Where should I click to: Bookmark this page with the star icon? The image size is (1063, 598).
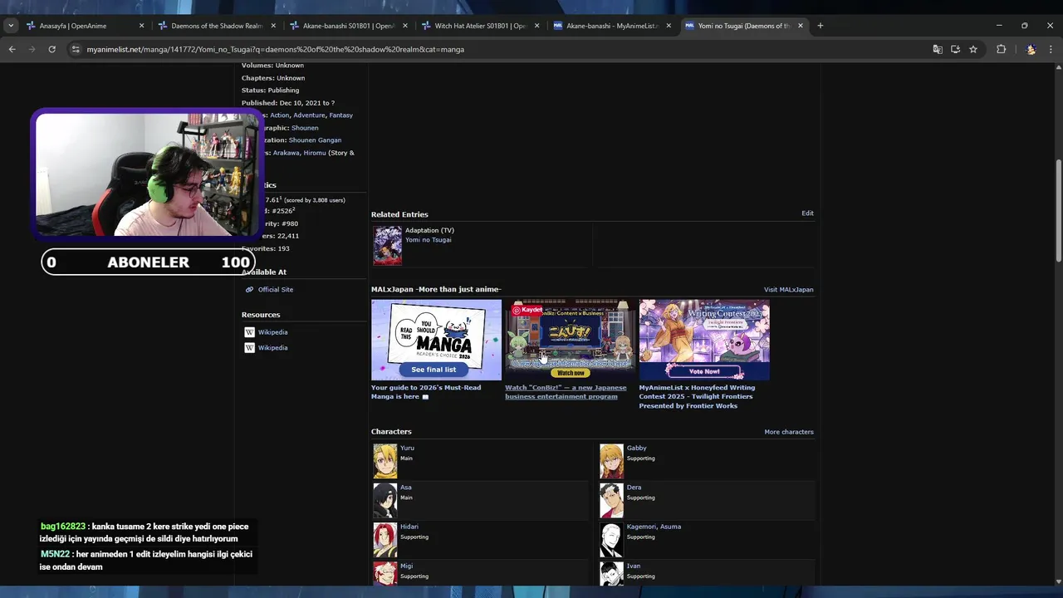(973, 49)
